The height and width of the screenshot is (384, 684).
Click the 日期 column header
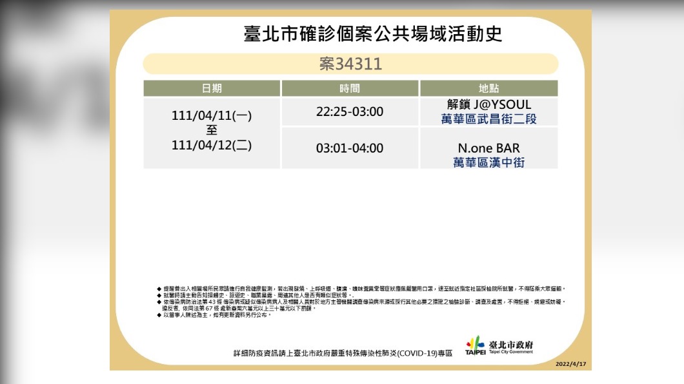(212, 88)
